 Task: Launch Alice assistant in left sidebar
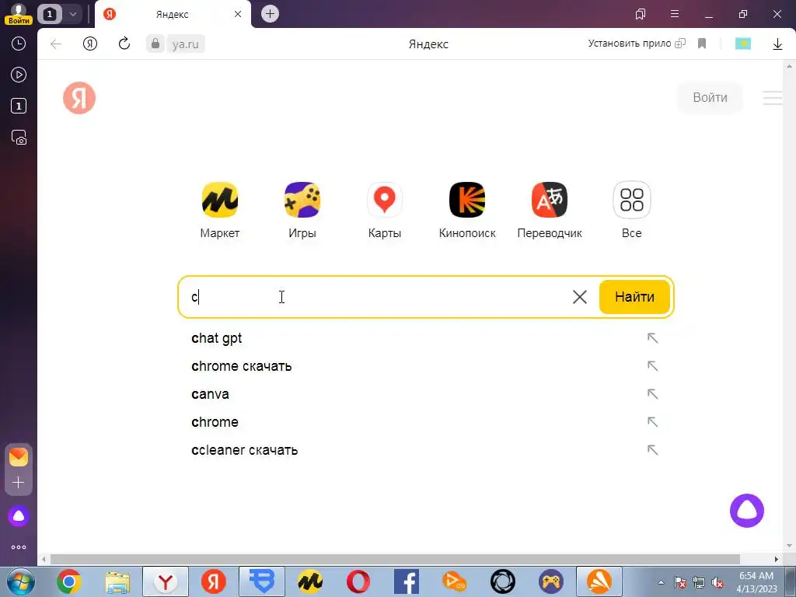pyautogui.click(x=19, y=516)
